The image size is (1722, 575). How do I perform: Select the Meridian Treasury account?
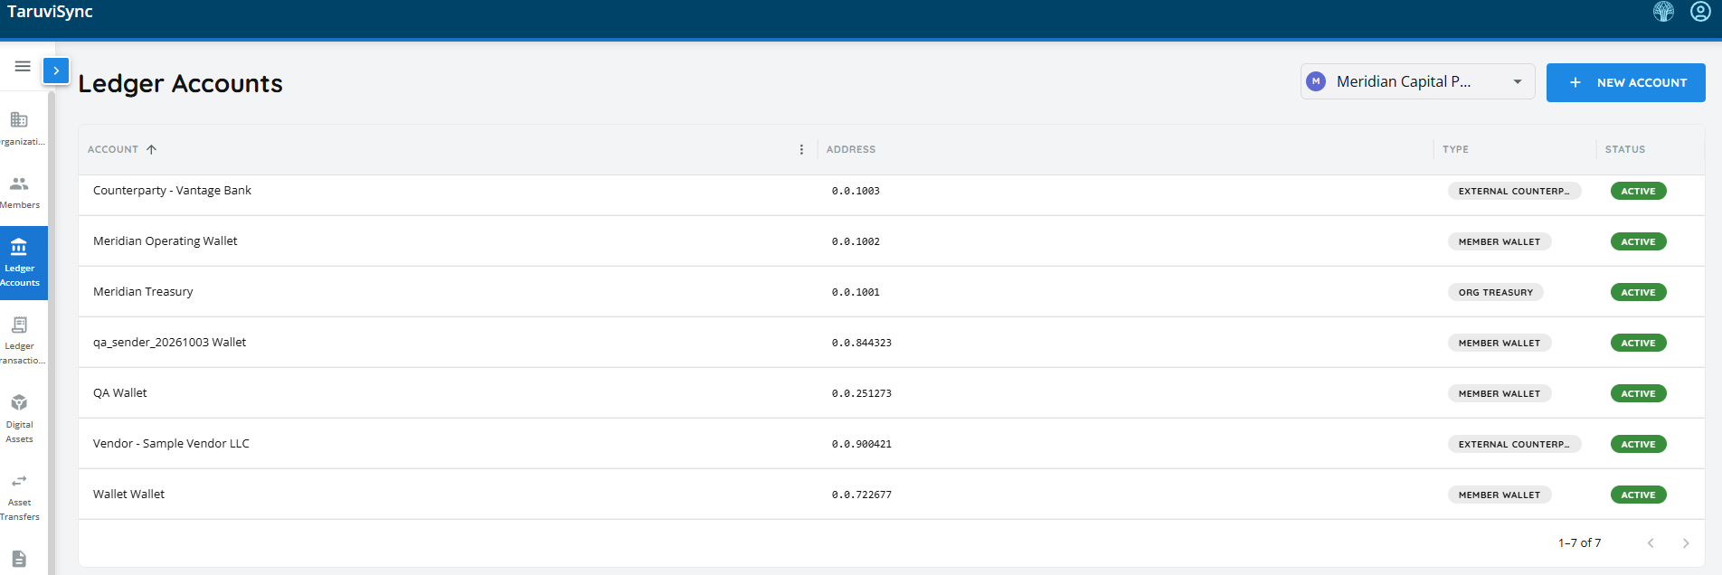(143, 292)
